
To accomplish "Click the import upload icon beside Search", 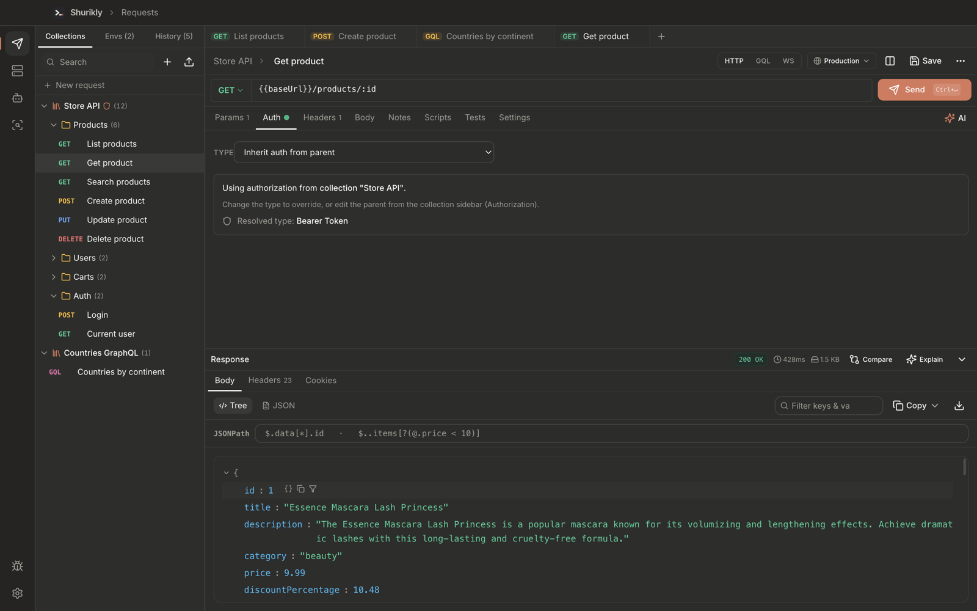I will 189,62.
